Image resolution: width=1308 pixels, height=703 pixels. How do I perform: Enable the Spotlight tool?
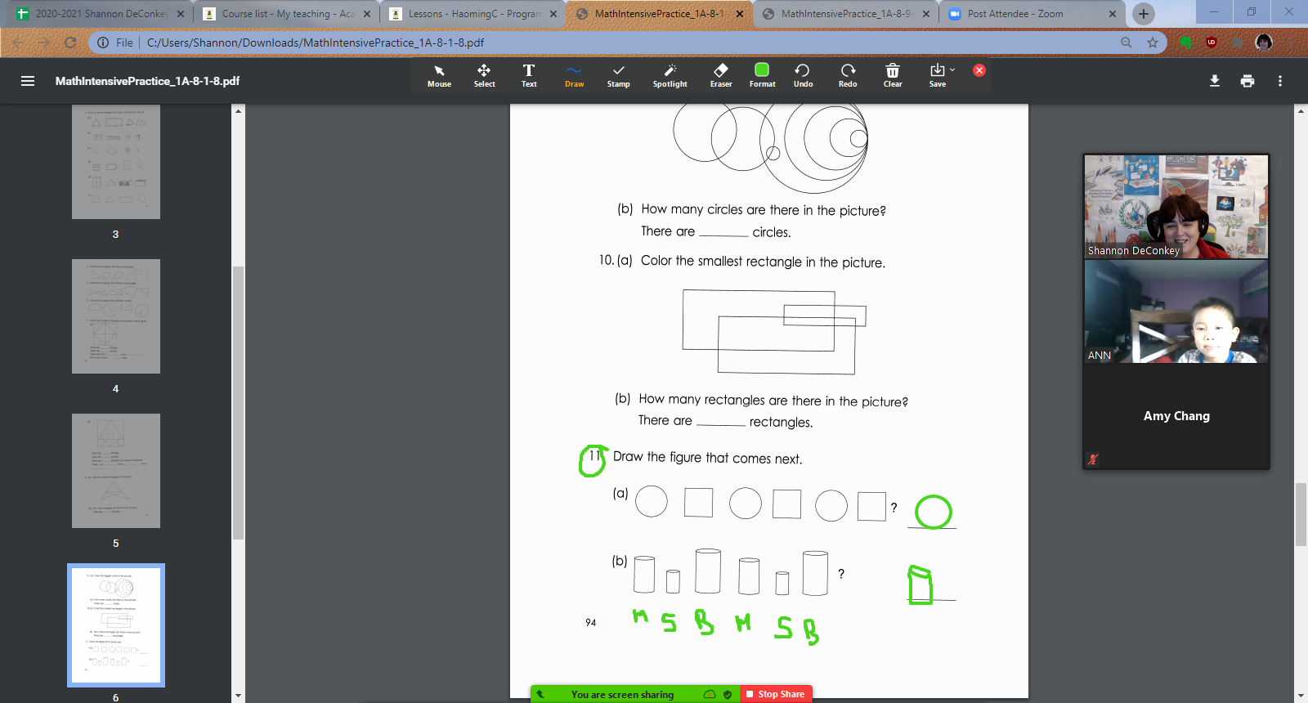[x=670, y=76]
